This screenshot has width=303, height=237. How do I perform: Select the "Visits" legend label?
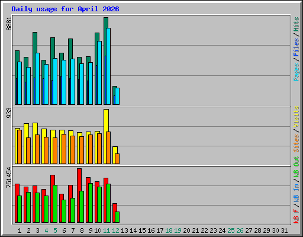pyautogui.click(x=296, y=117)
